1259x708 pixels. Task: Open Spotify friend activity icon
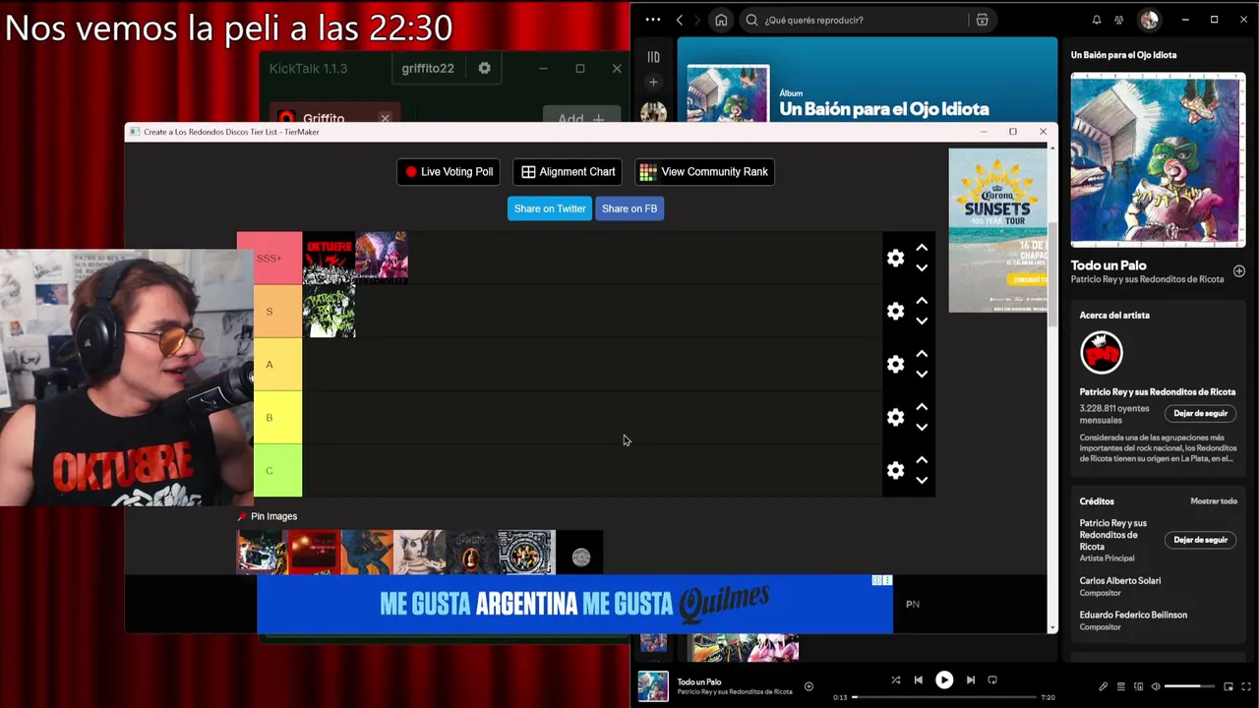point(1119,20)
